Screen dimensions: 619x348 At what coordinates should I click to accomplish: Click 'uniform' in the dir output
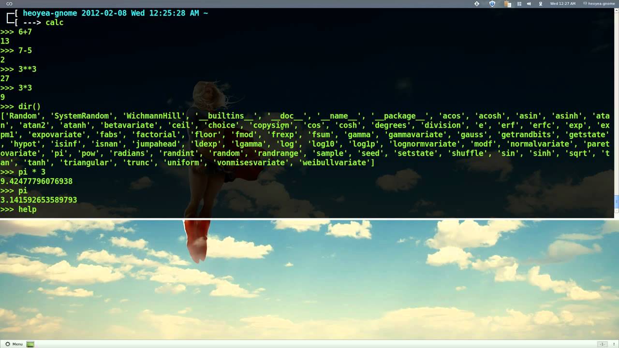click(183, 163)
